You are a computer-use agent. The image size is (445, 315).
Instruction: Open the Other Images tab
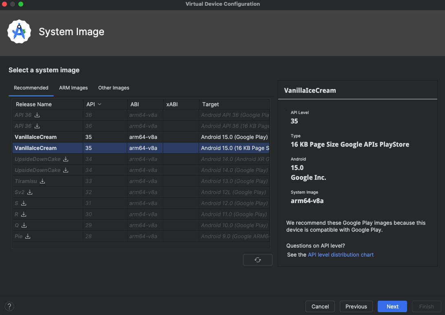click(x=114, y=88)
